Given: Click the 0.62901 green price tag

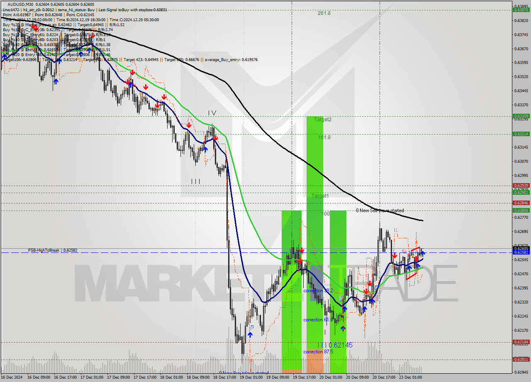Looking at the screenshot, I should click(x=521, y=193).
